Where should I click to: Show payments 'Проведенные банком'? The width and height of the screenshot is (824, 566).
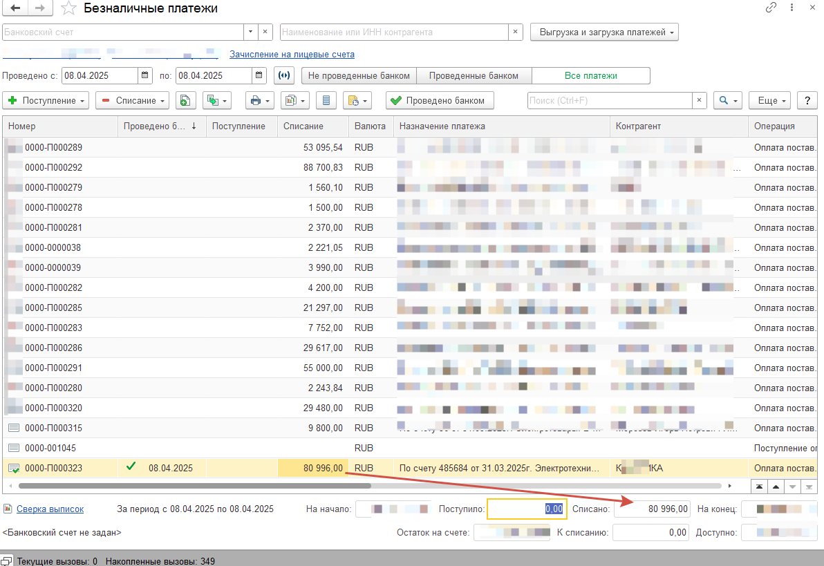474,76
